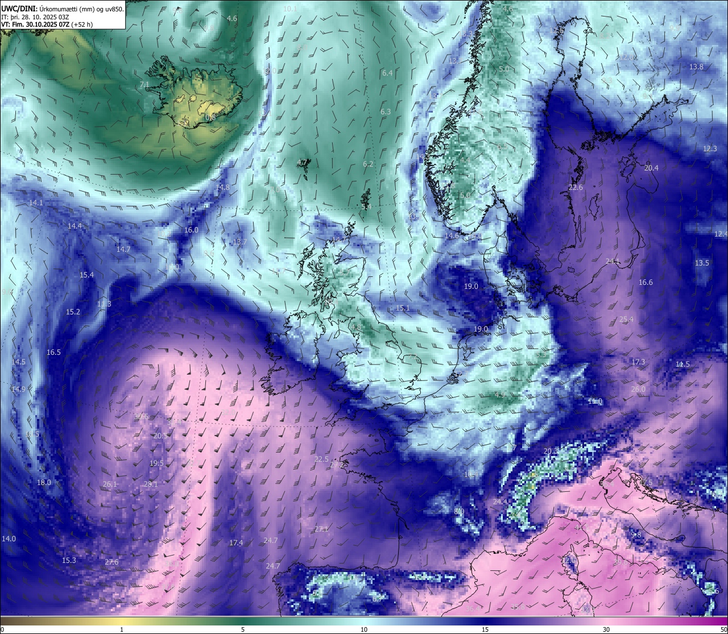Click the '14.9' value on the map

point(18,389)
